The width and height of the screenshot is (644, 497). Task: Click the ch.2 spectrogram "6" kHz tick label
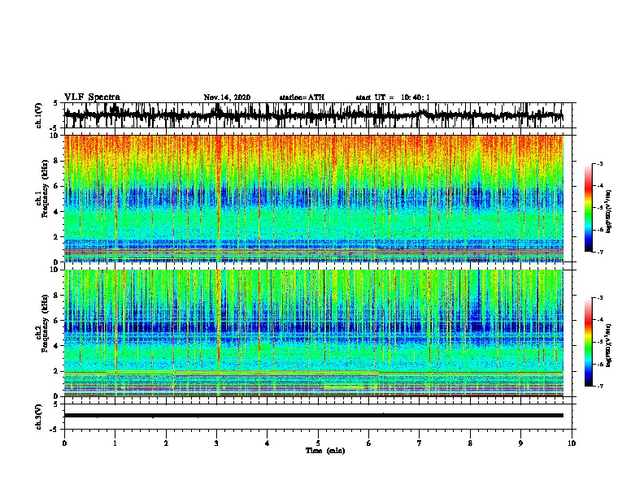56,320
